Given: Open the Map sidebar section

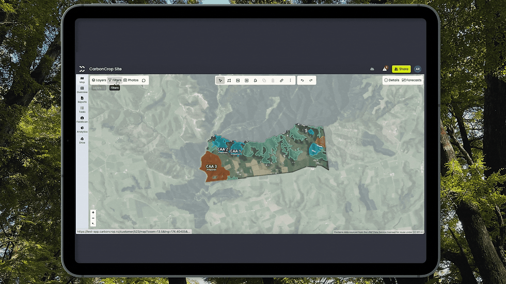Looking at the screenshot, I should pos(82,80).
